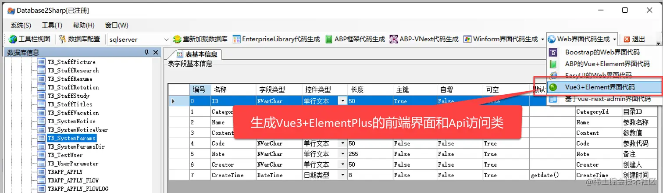Viewport: 663px width, 193px height.
Task: Select TB_UserParameter table in tree
Action: click(x=73, y=164)
